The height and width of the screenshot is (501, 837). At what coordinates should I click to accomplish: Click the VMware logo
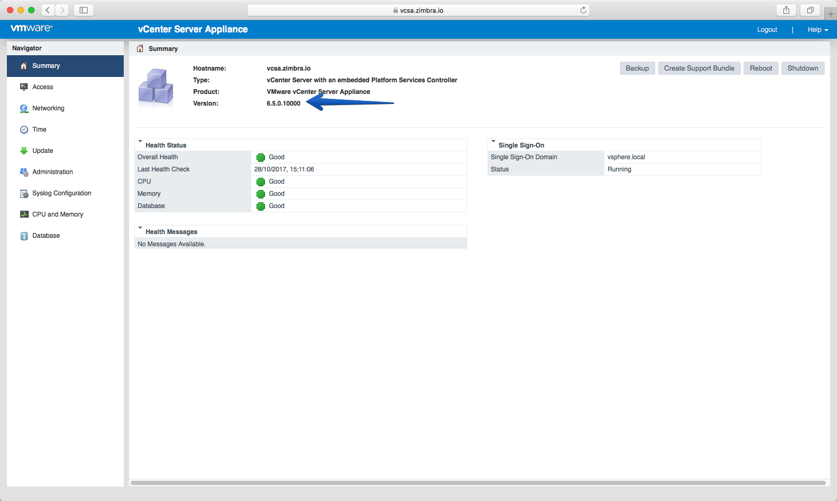click(x=31, y=28)
